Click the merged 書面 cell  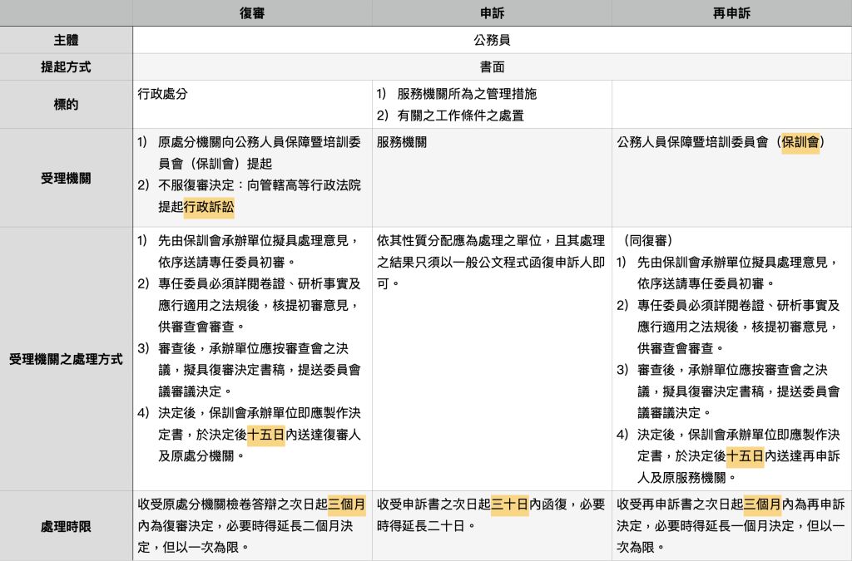click(x=492, y=67)
